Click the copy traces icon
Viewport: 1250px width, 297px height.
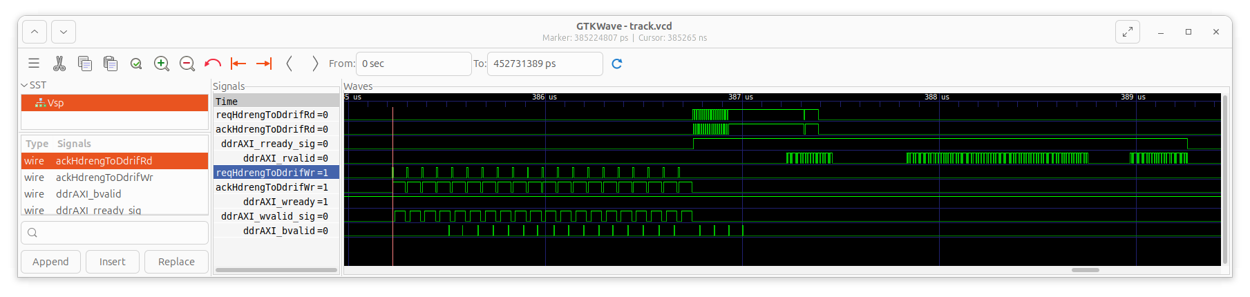(85, 64)
